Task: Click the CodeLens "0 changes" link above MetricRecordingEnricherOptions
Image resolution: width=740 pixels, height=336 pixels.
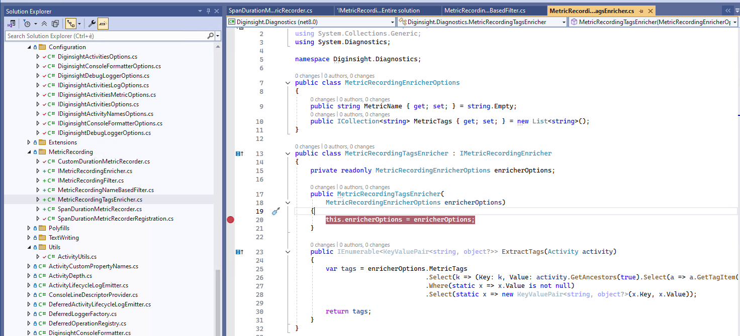Action: coord(307,76)
